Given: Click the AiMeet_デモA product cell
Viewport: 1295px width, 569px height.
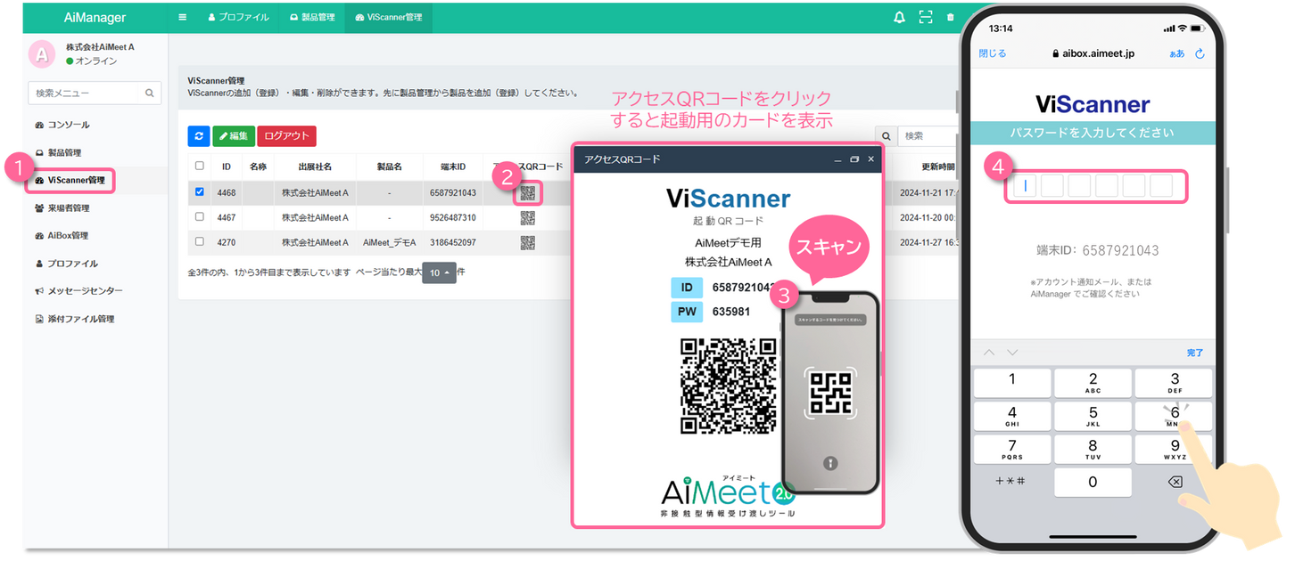Looking at the screenshot, I should coord(389,242).
